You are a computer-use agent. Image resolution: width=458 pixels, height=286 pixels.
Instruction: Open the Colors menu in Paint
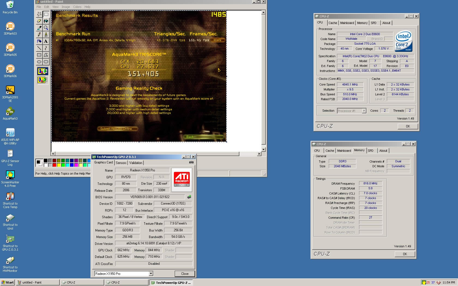[77, 7]
